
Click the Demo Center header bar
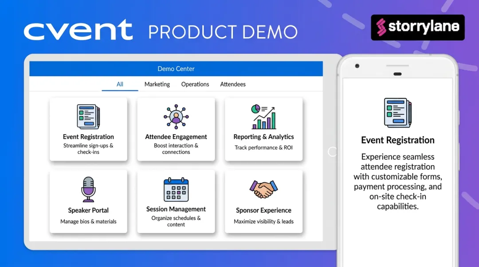pos(176,69)
